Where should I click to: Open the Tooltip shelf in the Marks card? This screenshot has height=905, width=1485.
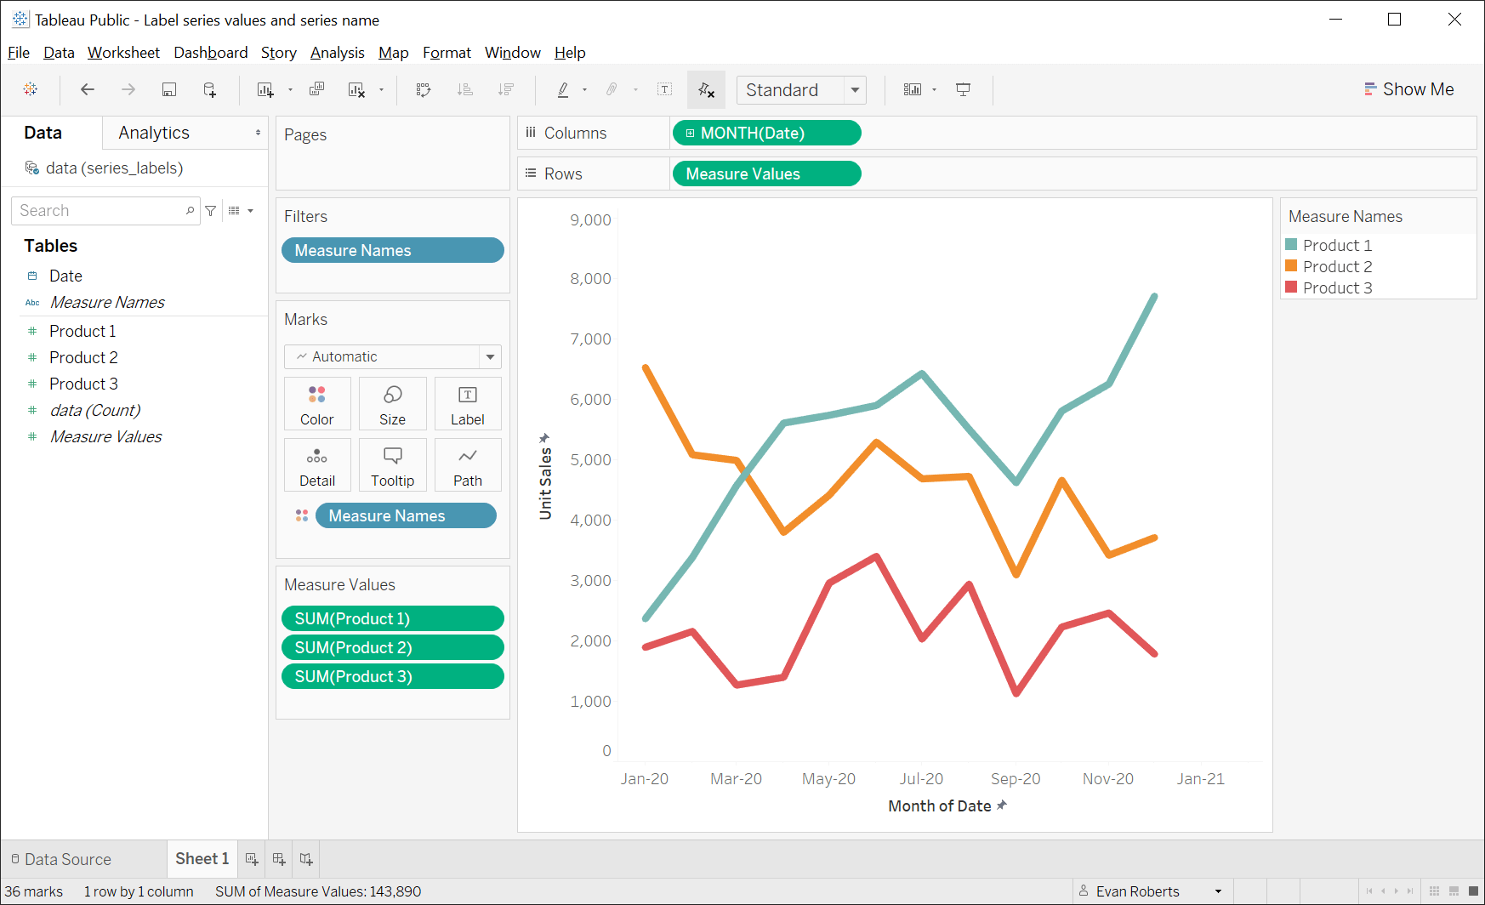393,464
